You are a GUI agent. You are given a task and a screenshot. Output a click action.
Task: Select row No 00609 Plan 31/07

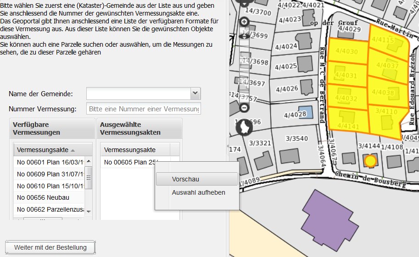tap(50, 174)
